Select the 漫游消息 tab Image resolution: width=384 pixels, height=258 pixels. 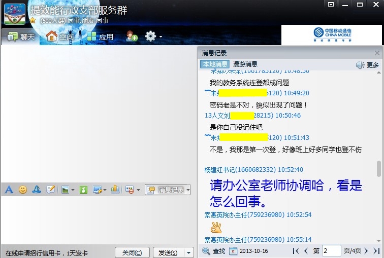tap(245, 64)
